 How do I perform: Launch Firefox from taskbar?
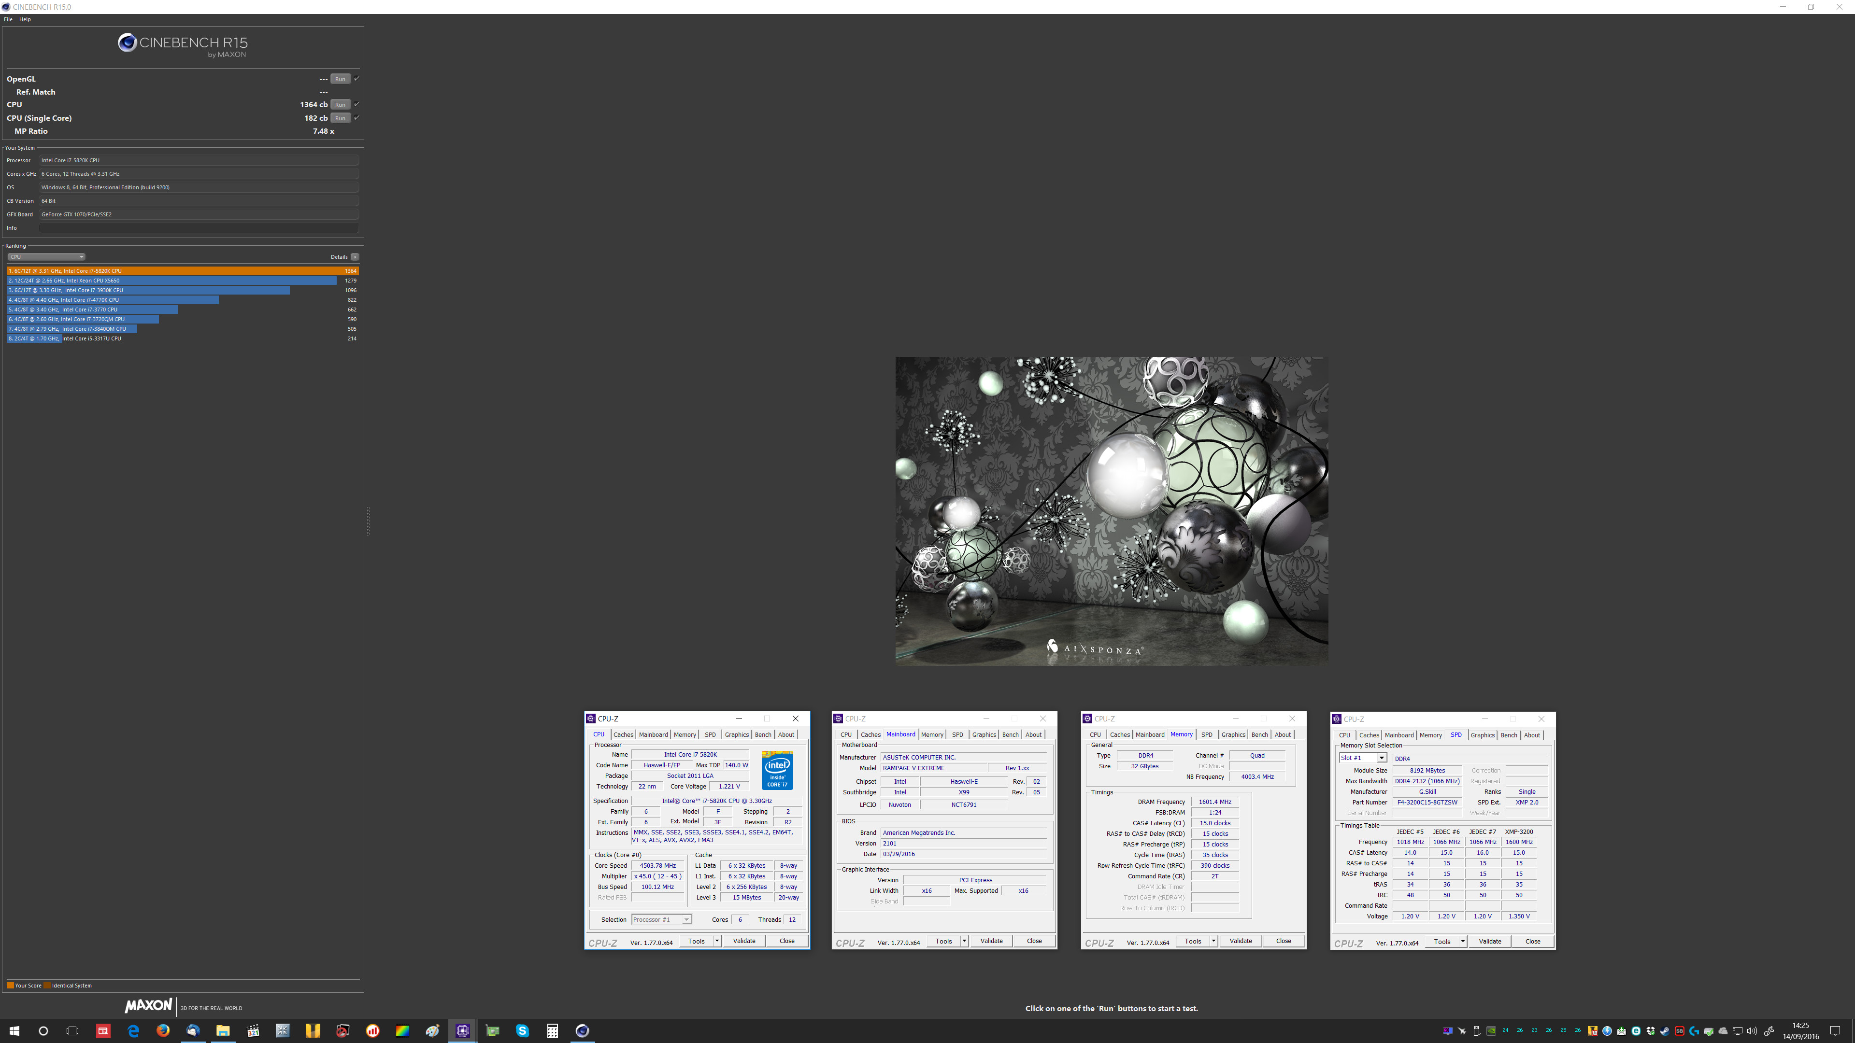tap(163, 1031)
